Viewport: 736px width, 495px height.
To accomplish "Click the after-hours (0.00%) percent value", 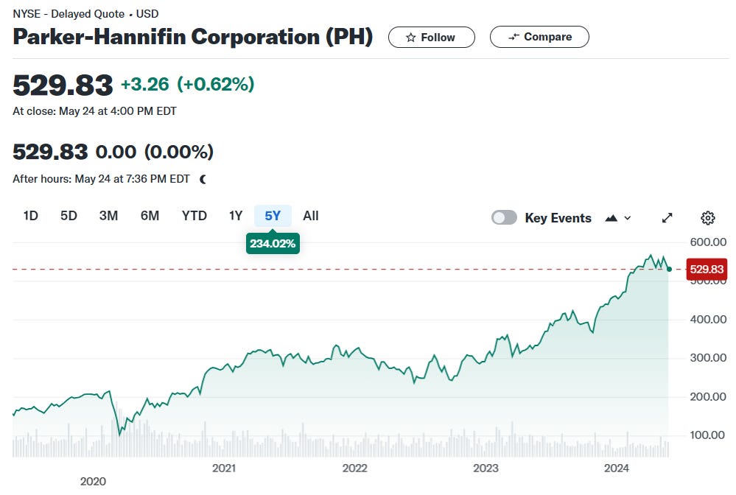I will coord(179,152).
